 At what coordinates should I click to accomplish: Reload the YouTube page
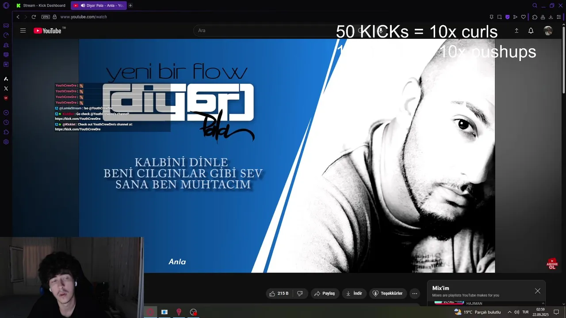[x=34, y=17]
